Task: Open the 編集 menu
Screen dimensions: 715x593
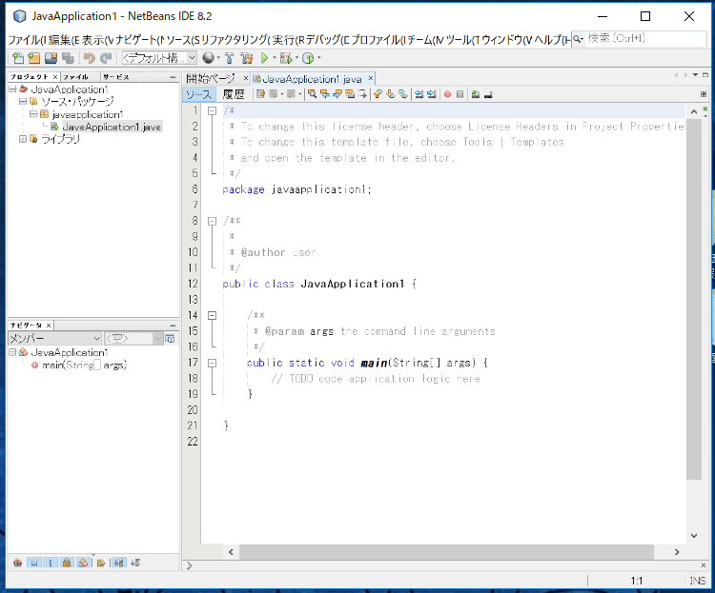Action: 63,40
